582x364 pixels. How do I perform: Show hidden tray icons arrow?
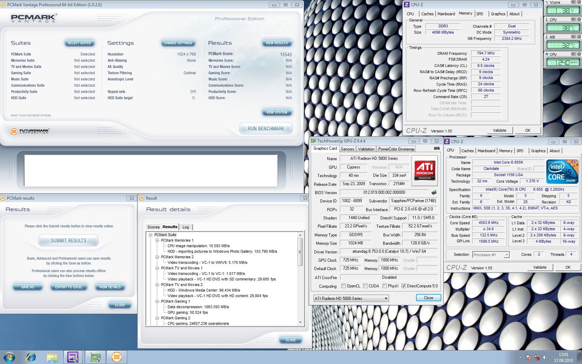pos(520,357)
